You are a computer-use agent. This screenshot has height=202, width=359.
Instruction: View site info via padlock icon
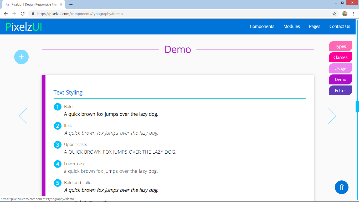(x=33, y=14)
